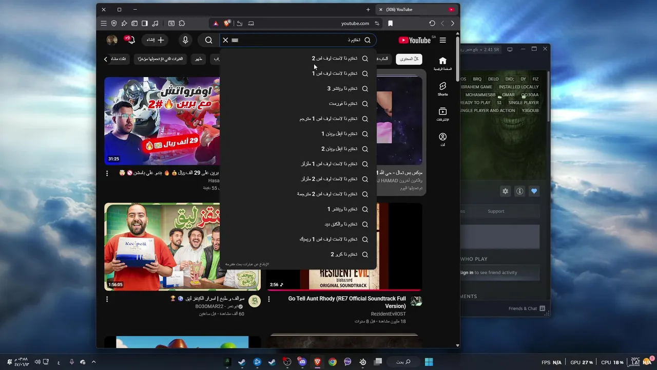Open options menu for BO3OMAR22 video
657x370 pixels.
[107, 299]
